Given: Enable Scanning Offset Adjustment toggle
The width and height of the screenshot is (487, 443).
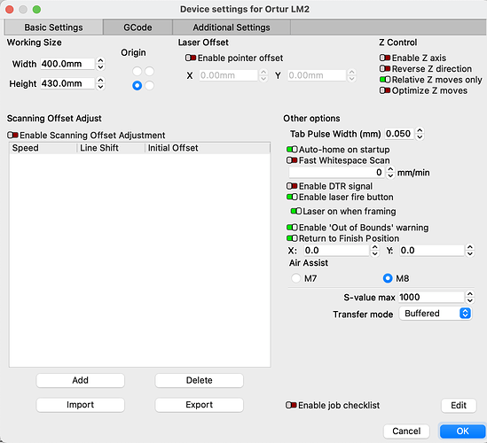Looking at the screenshot, I should [12, 135].
